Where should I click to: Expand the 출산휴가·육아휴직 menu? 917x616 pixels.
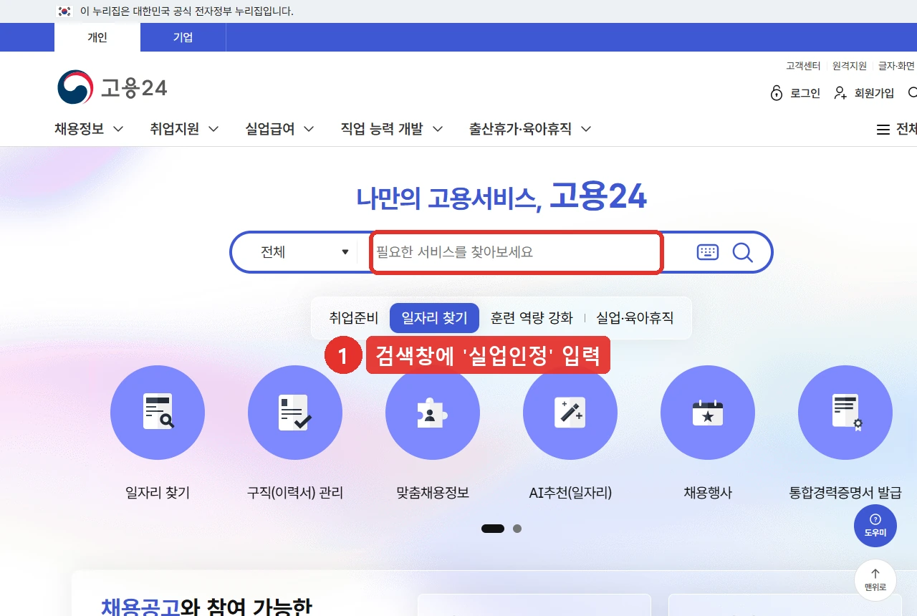pyautogui.click(x=530, y=129)
